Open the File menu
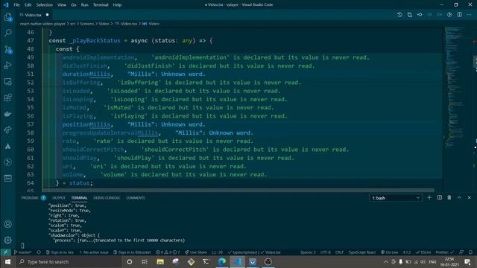The image size is (477, 268). (x=16, y=5)
